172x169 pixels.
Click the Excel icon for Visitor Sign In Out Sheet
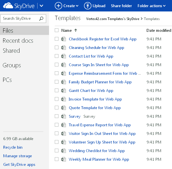(x=64, y=133)
